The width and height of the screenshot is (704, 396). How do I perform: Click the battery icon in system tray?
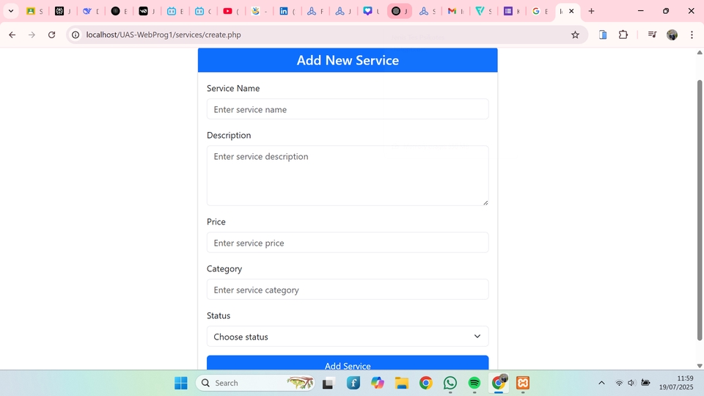[x=645, y=383]
